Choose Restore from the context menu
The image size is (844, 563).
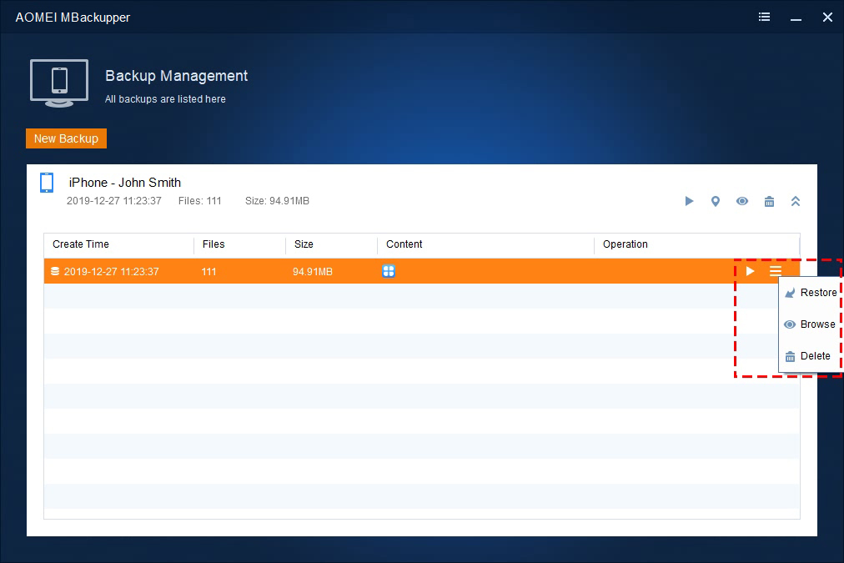point(811,293)
